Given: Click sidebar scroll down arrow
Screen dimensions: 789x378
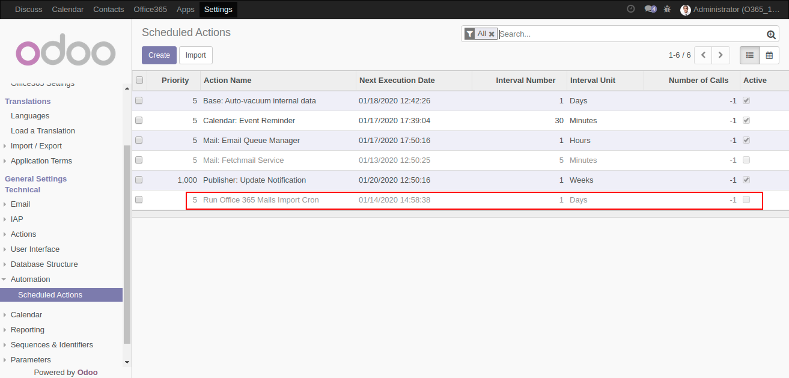Looking at the screenshot, I should pos(126,362).
